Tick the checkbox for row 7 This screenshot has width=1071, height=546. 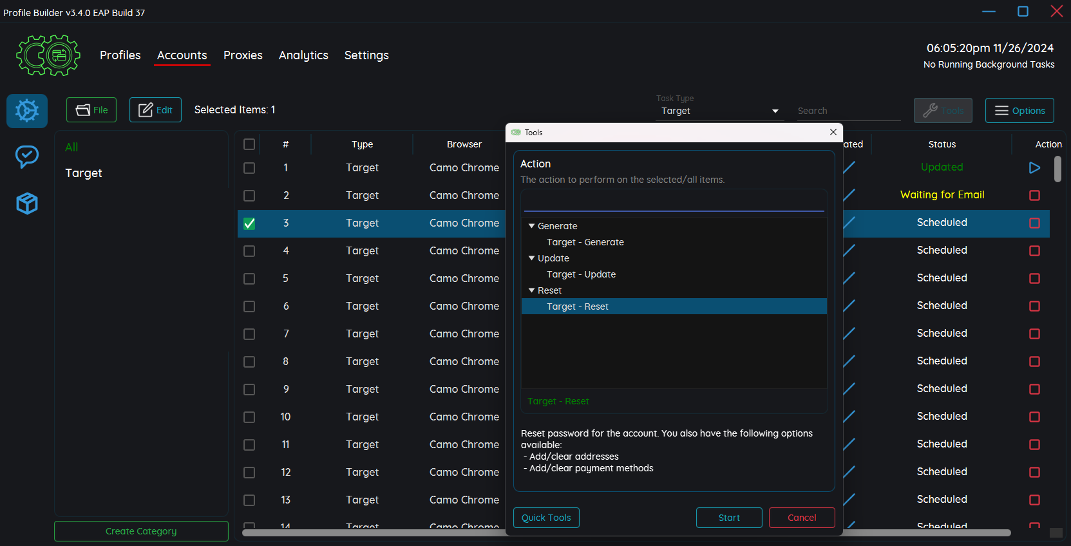[249, 334]
